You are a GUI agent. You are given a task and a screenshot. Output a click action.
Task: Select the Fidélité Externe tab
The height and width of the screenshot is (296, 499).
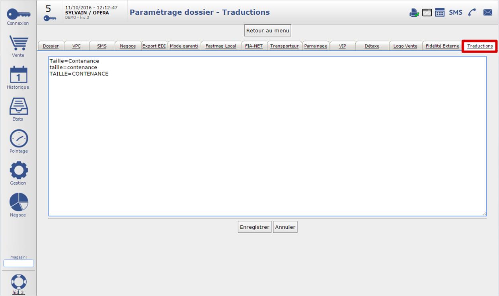coord(442,46)
